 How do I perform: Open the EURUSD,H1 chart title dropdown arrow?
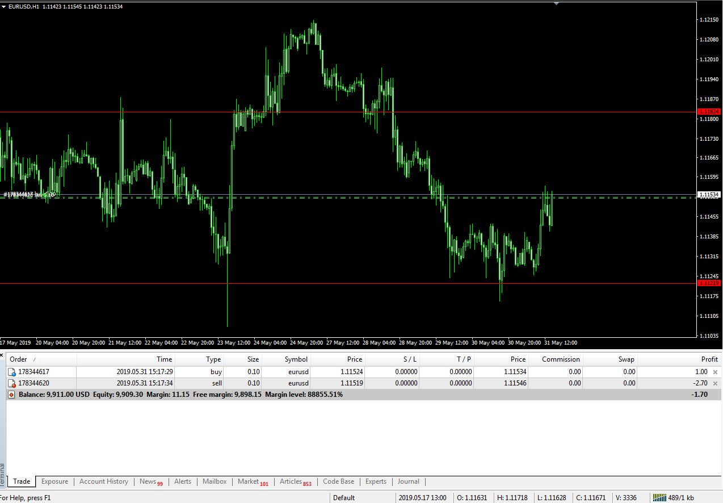(4, 7)
